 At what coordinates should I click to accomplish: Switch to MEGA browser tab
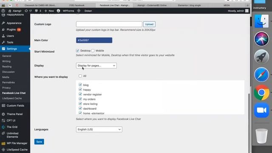(227, 6)
